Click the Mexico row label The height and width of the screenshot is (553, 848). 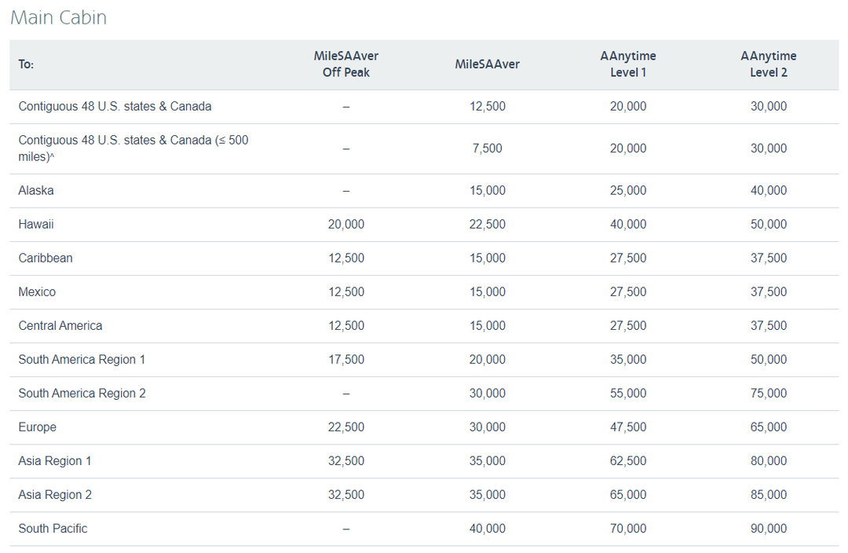(37, 291)
